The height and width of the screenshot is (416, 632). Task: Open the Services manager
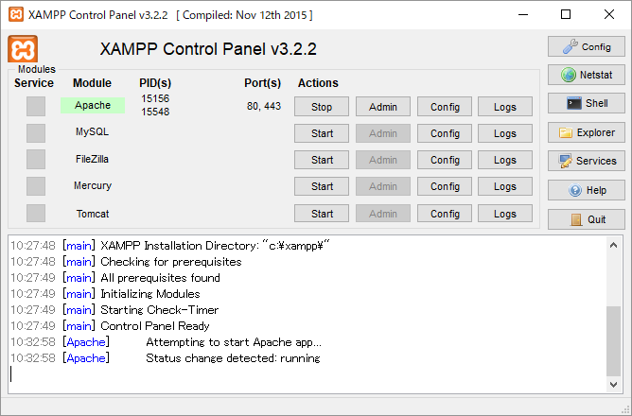point(586,162)
